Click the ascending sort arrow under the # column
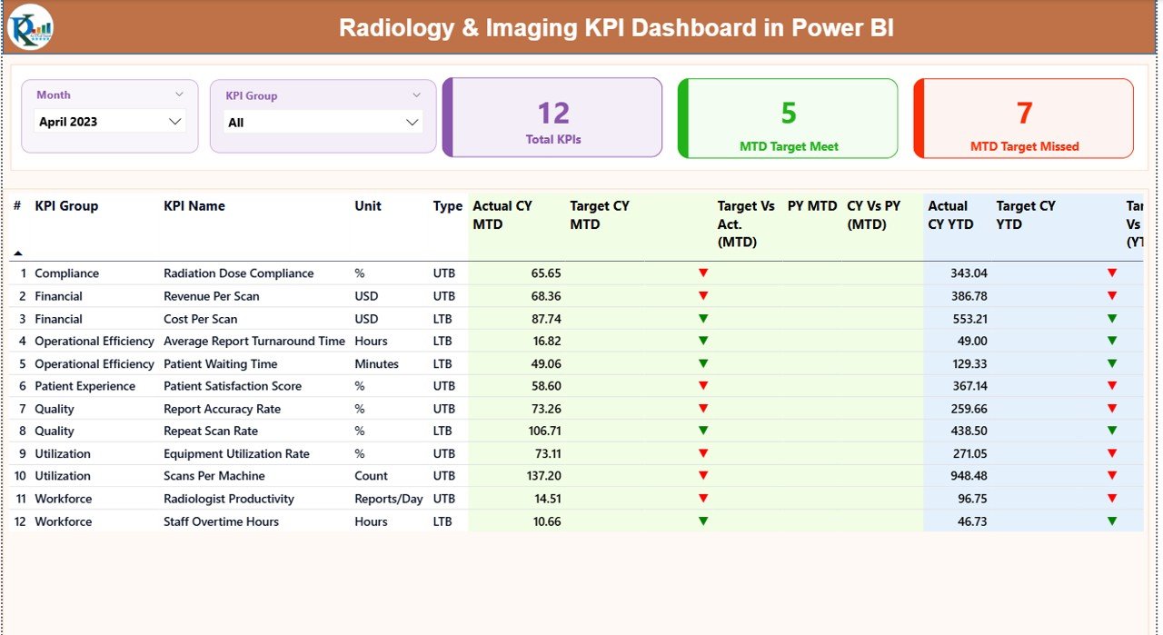The height and width of the screenshot is (635, 1163). tap(20, 254)
